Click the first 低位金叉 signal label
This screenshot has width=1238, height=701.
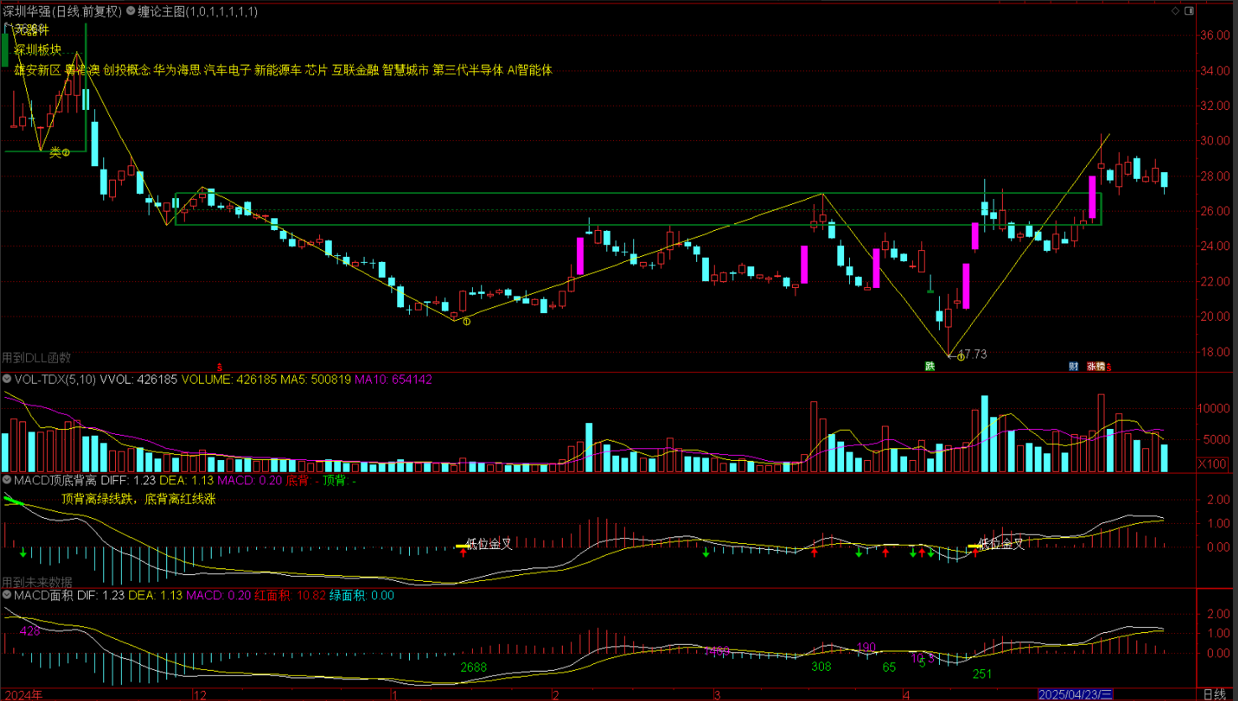coord(489,544)
